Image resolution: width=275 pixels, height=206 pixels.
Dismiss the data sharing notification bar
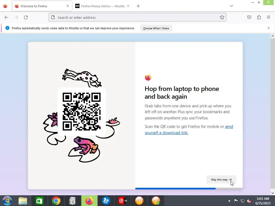tap(269, 28)
